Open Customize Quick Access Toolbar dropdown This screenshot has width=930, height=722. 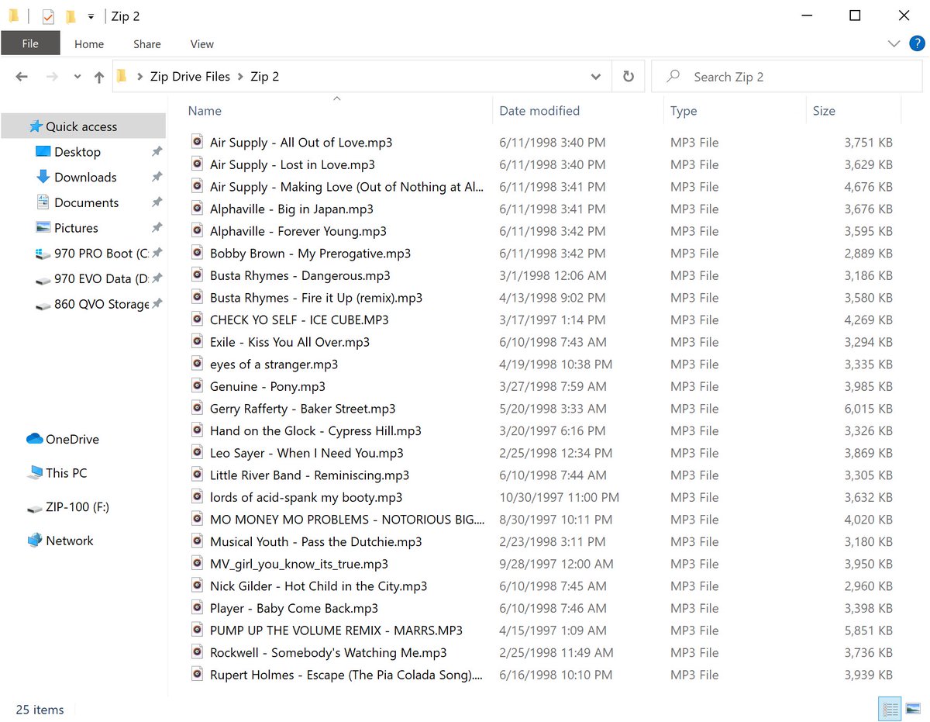[x=91, y=16]
